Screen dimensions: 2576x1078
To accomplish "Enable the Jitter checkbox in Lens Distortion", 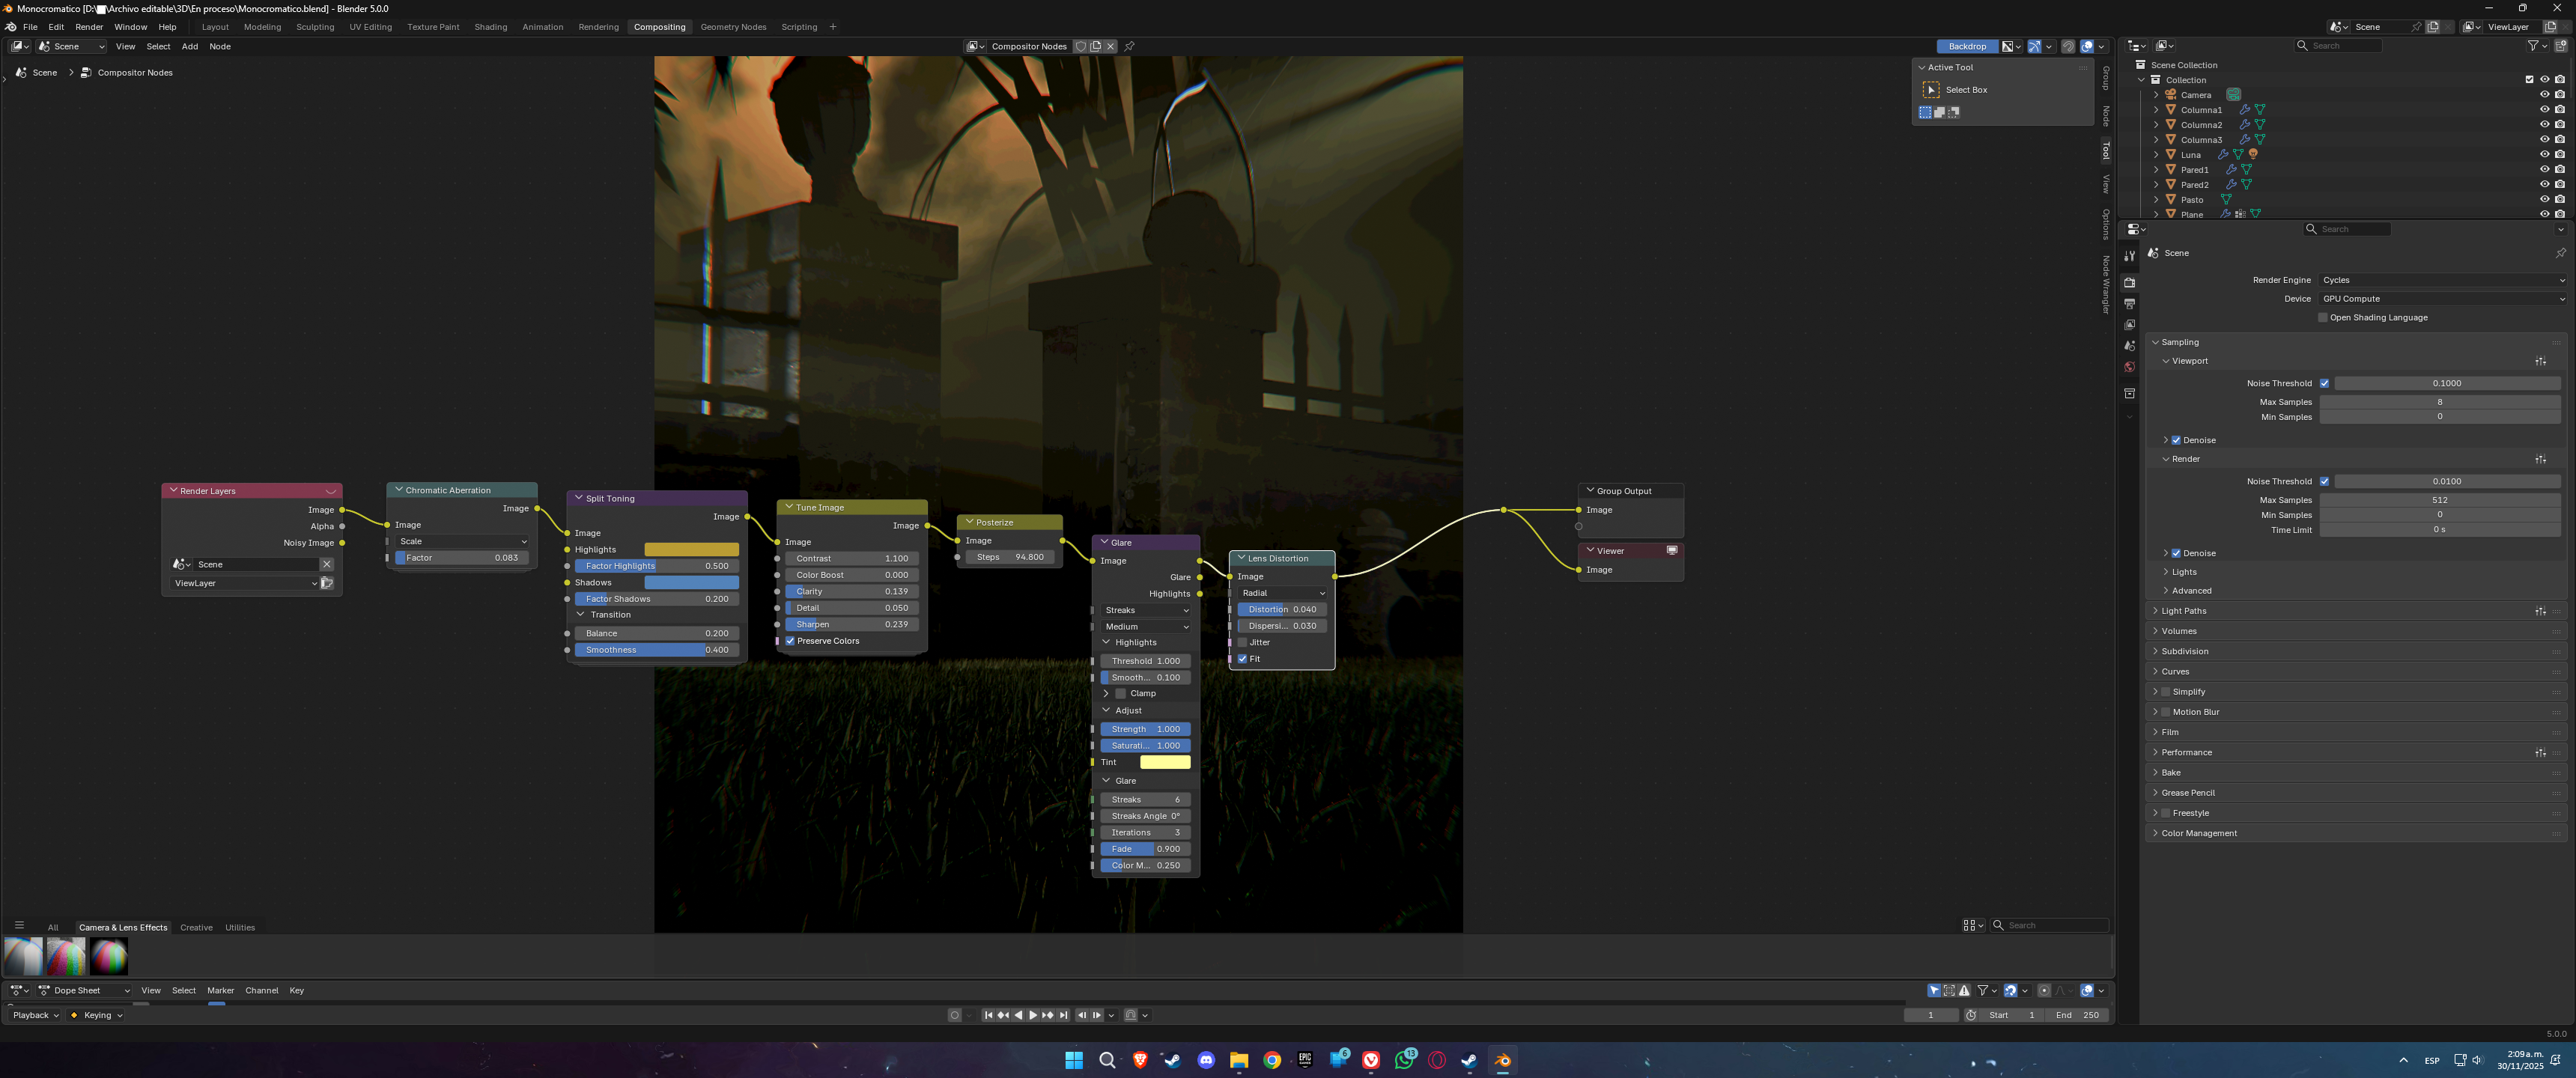I will click(1242, 642).
